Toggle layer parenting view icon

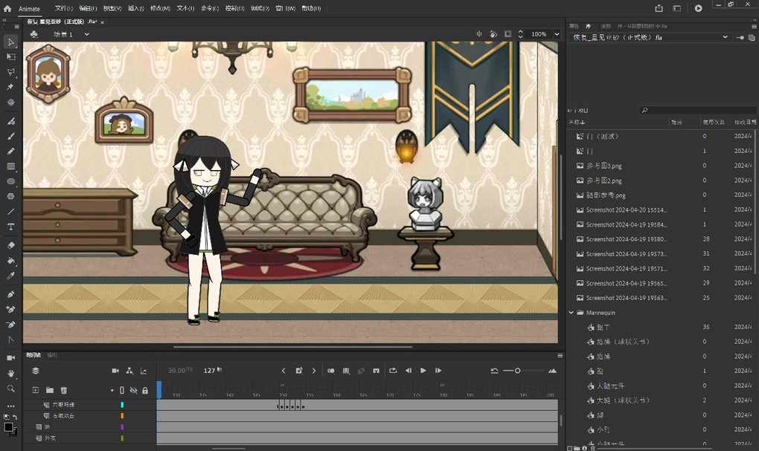(129, 371)
